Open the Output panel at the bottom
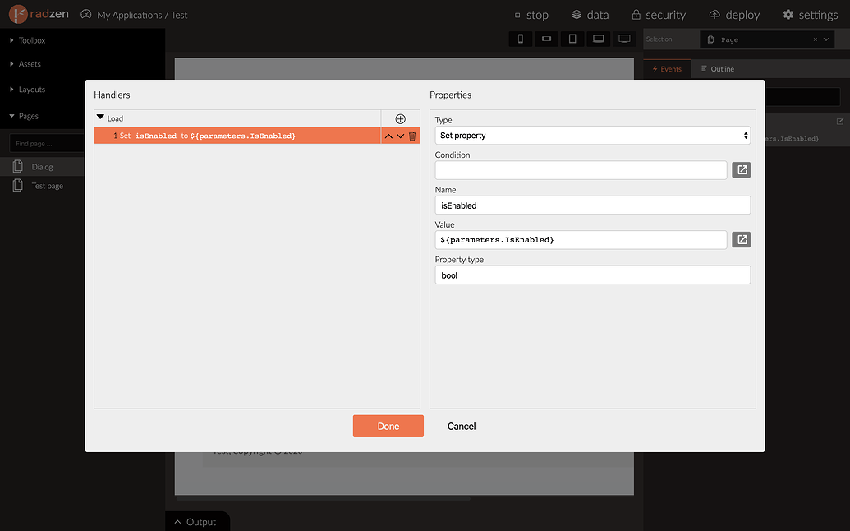850x531 pixels. click(195, 522)
